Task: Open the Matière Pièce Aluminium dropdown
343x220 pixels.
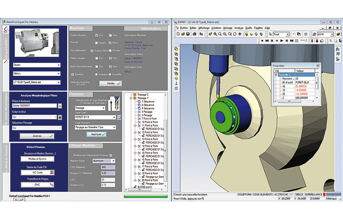Action: [x=104, y=161]
